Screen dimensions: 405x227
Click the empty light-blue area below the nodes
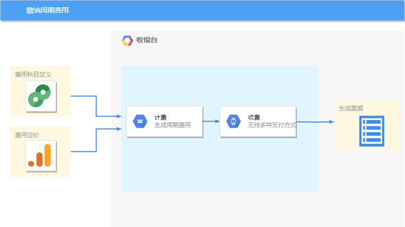[x=220, y=166]
